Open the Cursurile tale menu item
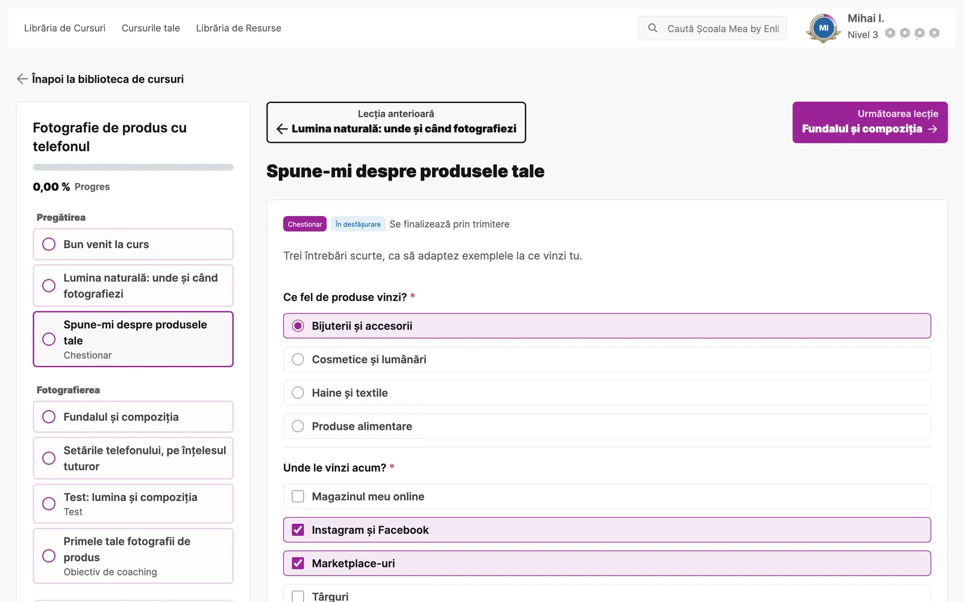Viewport: 964px width, 602px height. click(151, 28)
